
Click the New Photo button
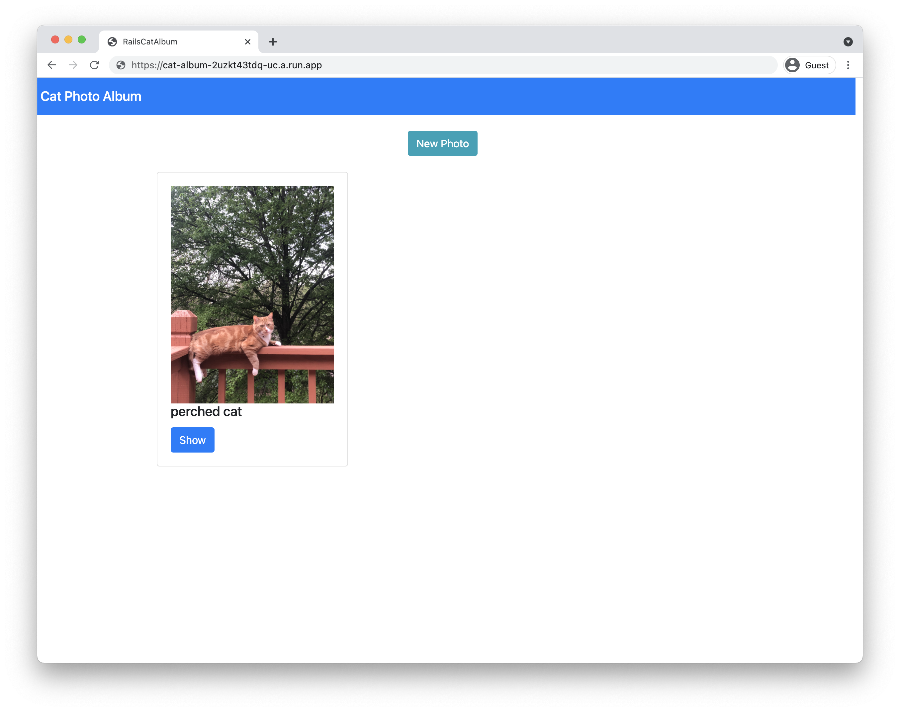pos(442,143)
